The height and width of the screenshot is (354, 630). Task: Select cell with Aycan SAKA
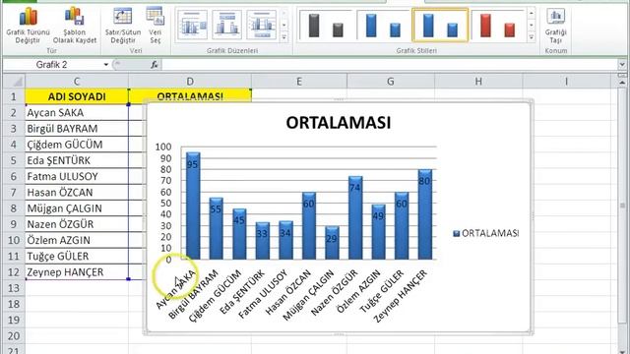[77, 113]
